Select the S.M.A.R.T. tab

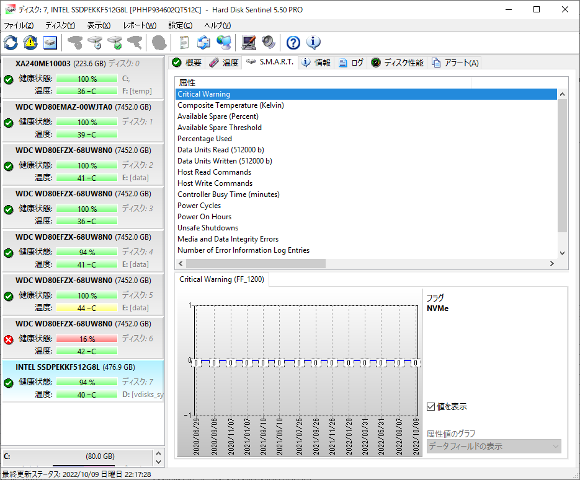[x=270, y=62]
